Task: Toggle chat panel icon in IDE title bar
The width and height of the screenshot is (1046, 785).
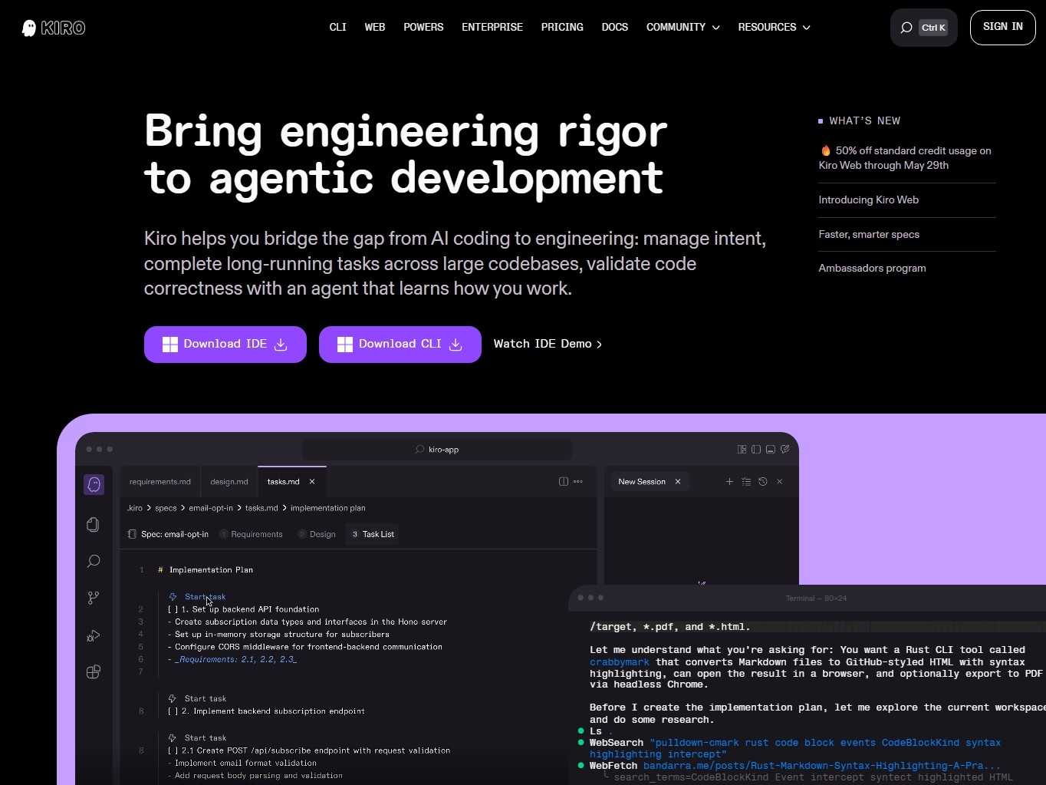Action: click(x=785, y=450)
